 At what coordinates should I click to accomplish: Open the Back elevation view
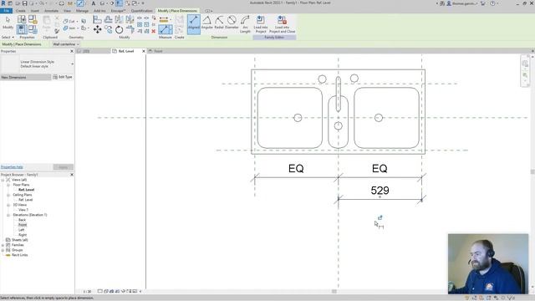point(23,220)
